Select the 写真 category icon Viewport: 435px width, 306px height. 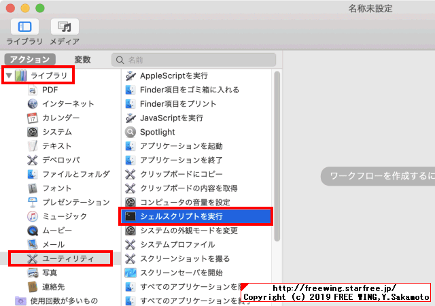(x=33, y=273)
